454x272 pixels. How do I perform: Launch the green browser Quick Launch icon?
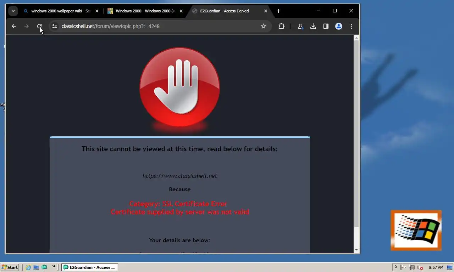(x=44, y=267)
